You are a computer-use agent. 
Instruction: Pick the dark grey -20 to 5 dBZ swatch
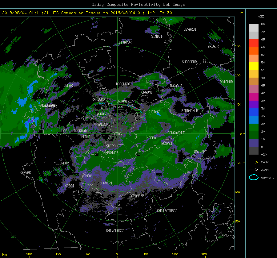254,151
